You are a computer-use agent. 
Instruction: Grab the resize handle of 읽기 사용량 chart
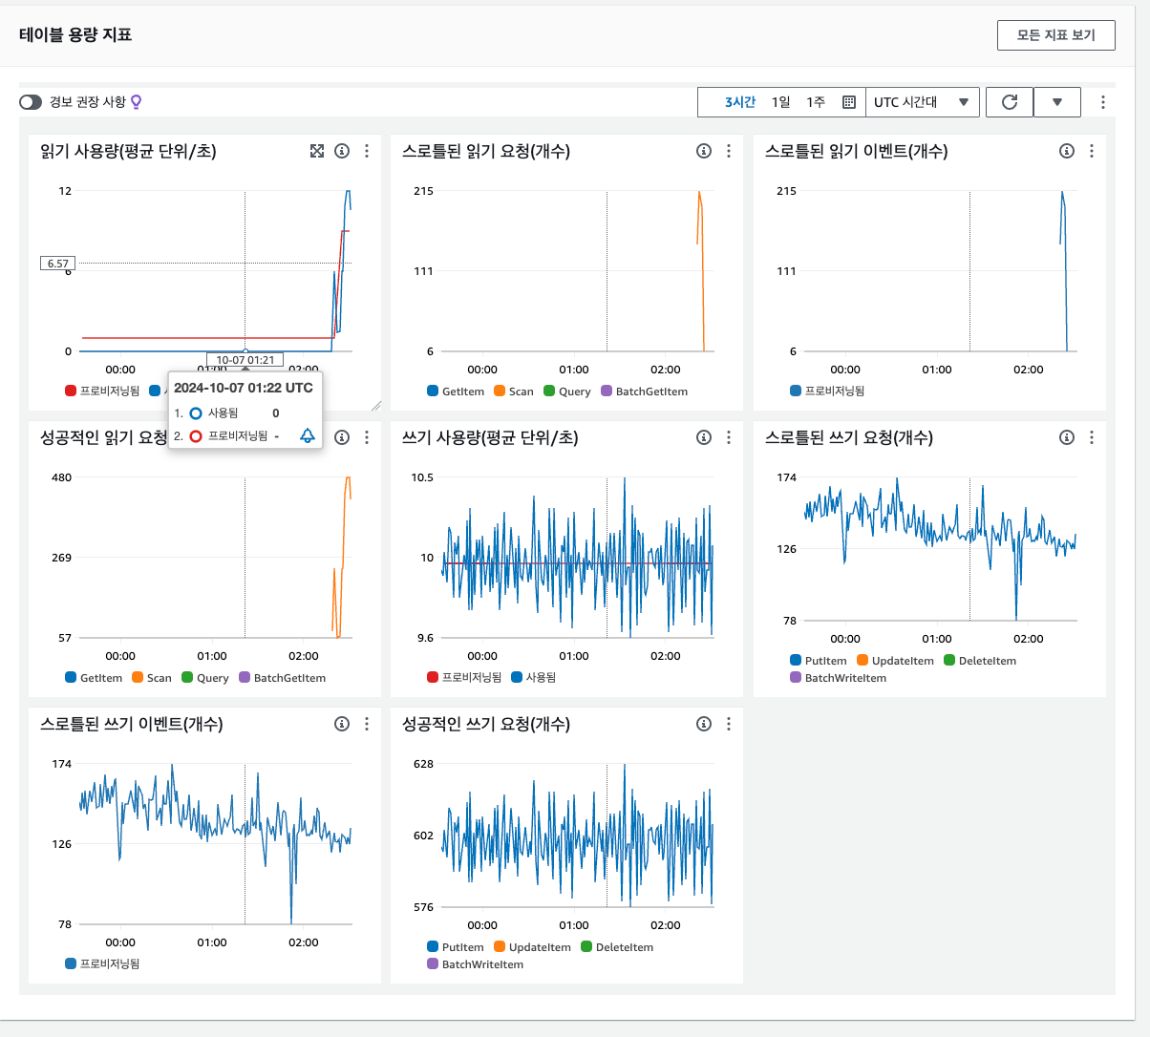click(375, 406)
